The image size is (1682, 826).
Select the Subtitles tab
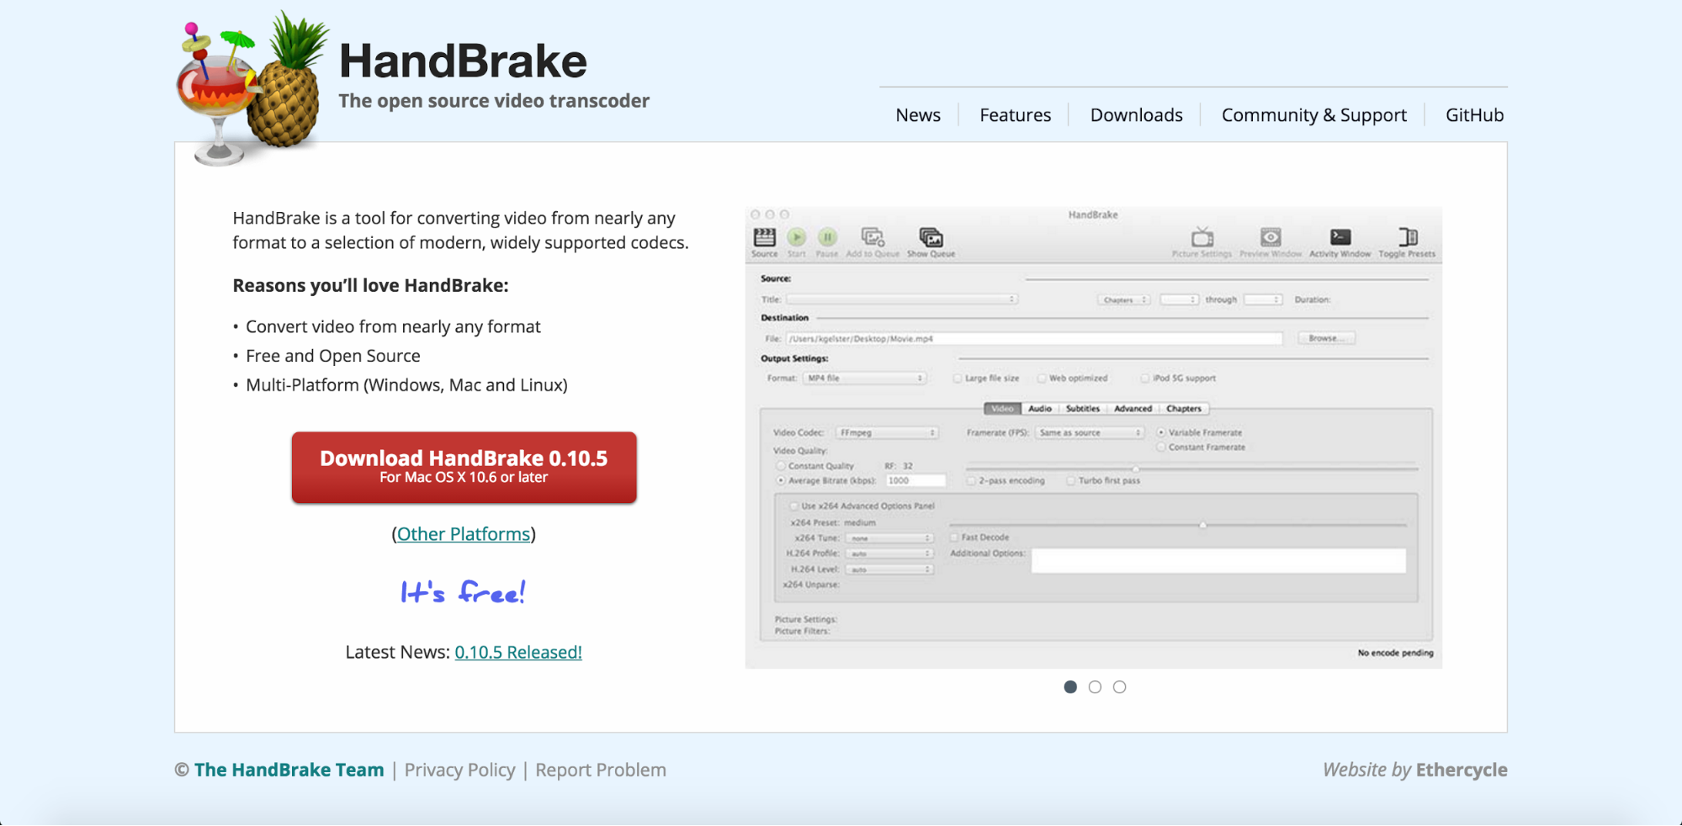tap(1083, 409)
